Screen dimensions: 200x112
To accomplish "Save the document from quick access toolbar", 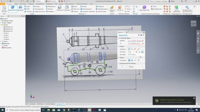I will [10, 1].
